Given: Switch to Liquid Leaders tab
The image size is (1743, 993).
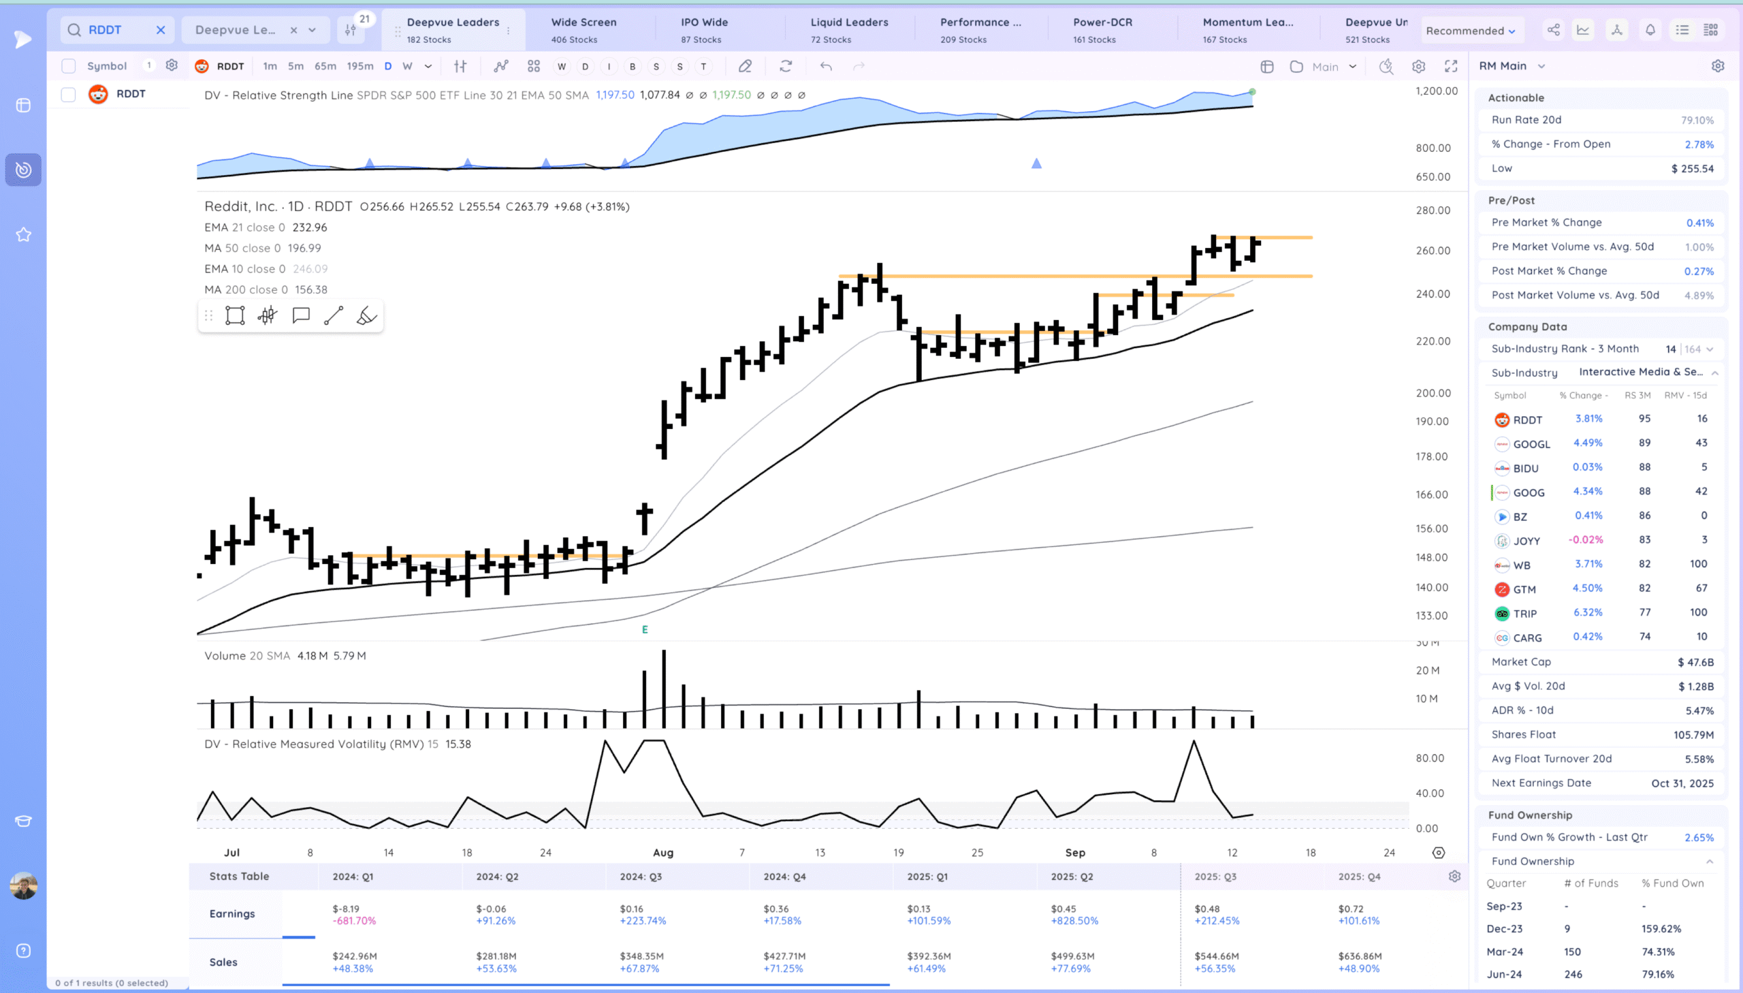Looking at the screenshot, I should point(849,30).
